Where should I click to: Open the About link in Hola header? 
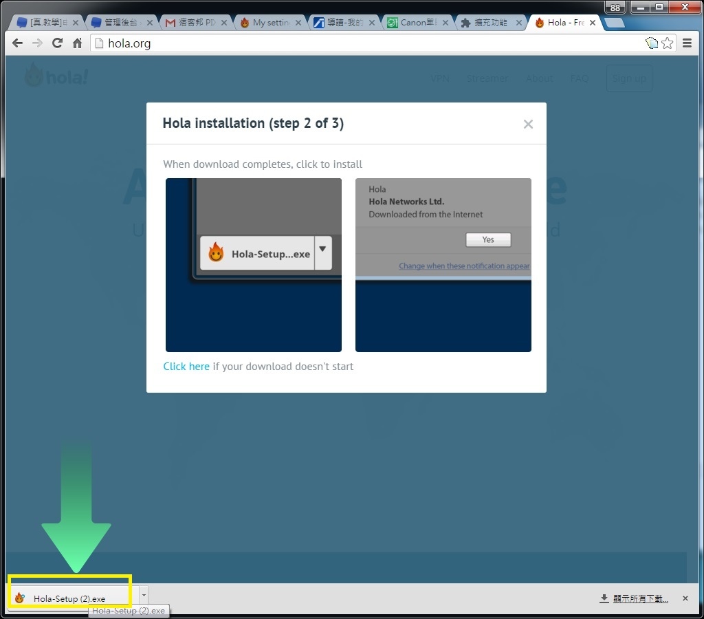click(539, 78)
